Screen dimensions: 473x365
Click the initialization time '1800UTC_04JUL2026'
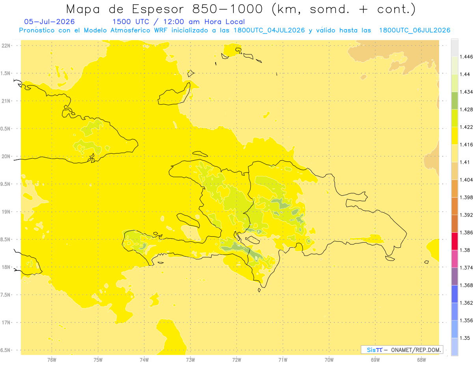point(269,30)
